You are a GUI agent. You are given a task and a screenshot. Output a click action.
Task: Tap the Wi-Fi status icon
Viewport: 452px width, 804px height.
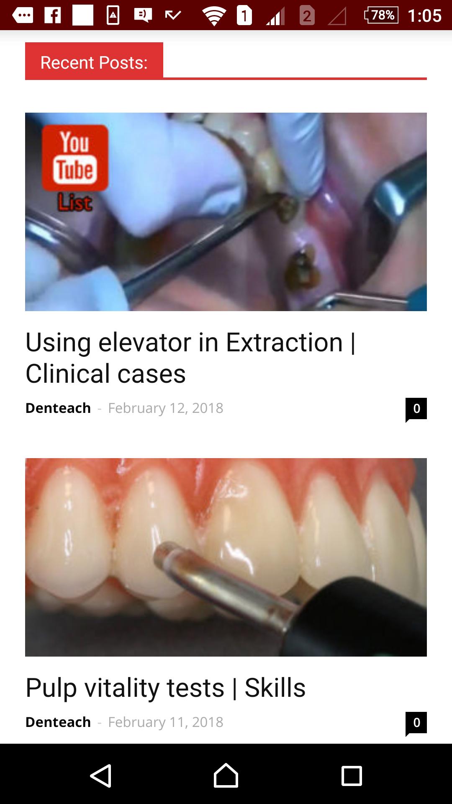(x=214, y=16)
